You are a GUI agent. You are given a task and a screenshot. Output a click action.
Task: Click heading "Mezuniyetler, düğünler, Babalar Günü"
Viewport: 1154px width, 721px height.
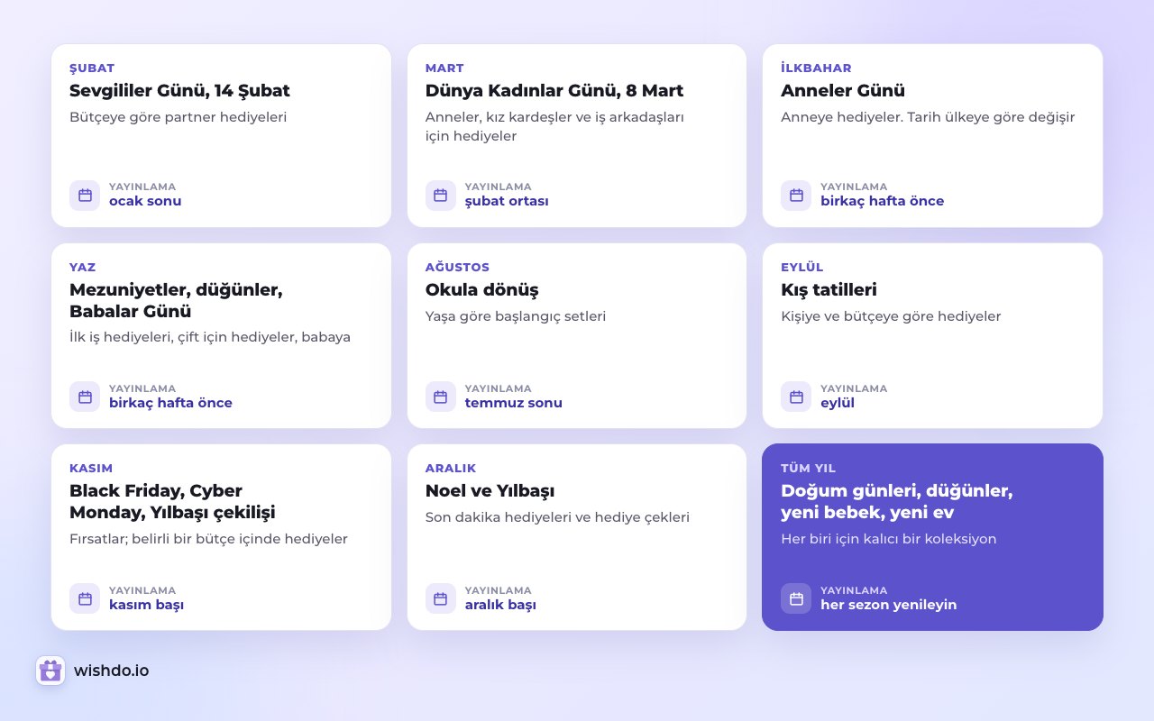coord(176,300)
